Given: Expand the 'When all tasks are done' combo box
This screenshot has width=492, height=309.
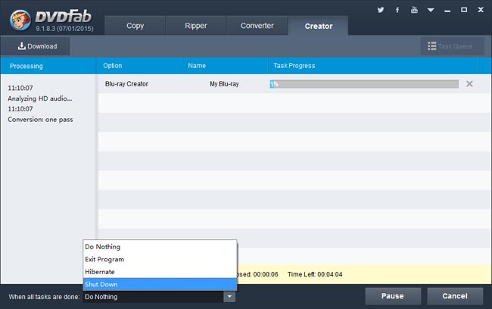Looking at the screenshot, I should click(229, 297).
